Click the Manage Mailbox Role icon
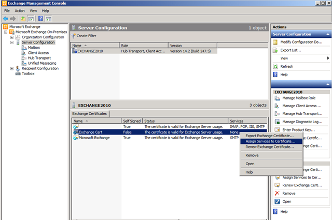The image size is (332, 220). (x=277, y=98)
